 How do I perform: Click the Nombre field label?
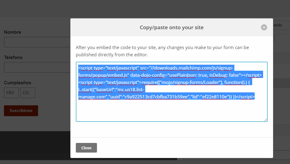(x=13, y=32)
